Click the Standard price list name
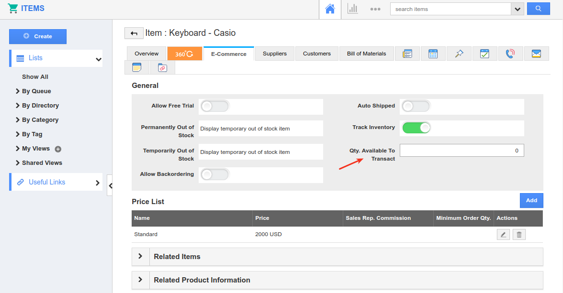The height and width of the screenshot is (293, 563). tap(146, 235)
